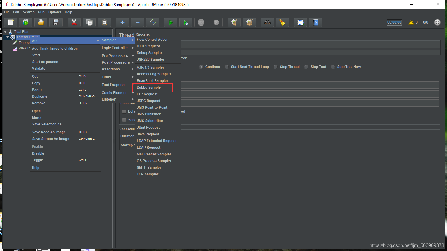Choose Add Think Times to children
This screenshot has height=251, width=447.
(x=65, y=49)
